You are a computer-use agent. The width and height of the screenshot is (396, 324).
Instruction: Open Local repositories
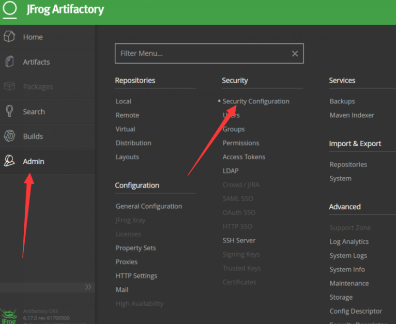point(123,101)
